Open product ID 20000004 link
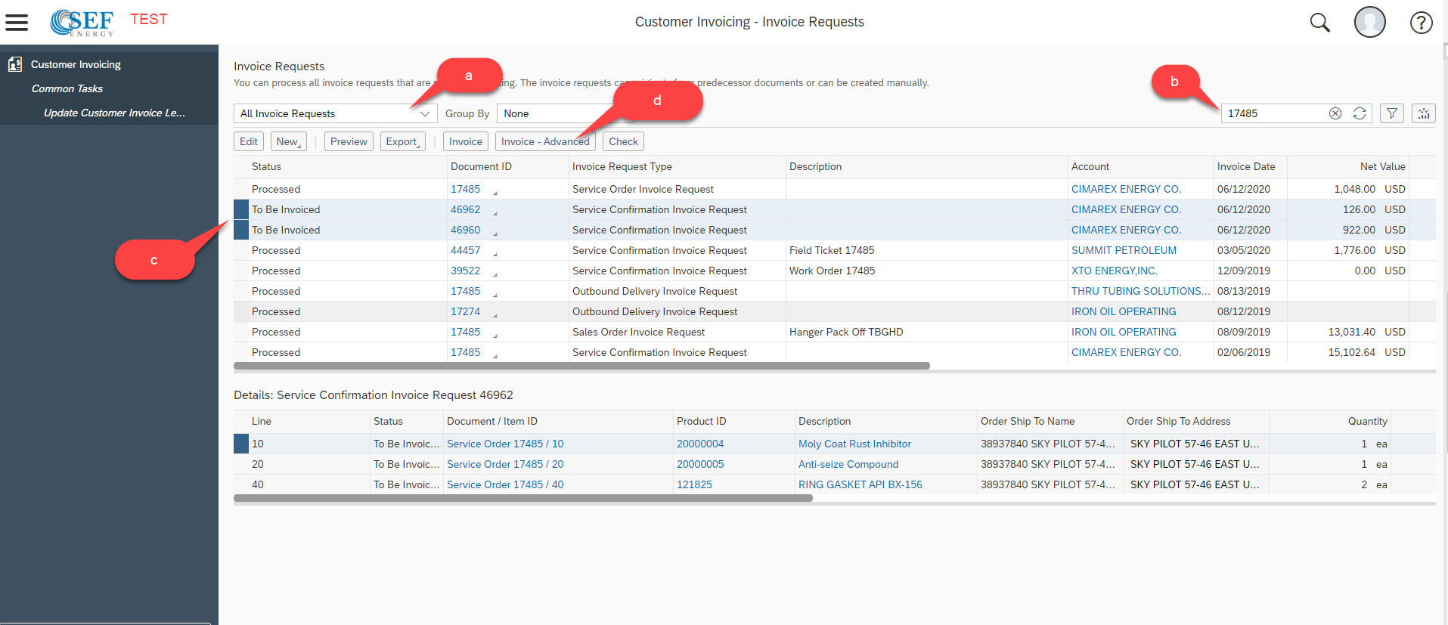This screenshot has width=1448, height=625. (700, 444)
